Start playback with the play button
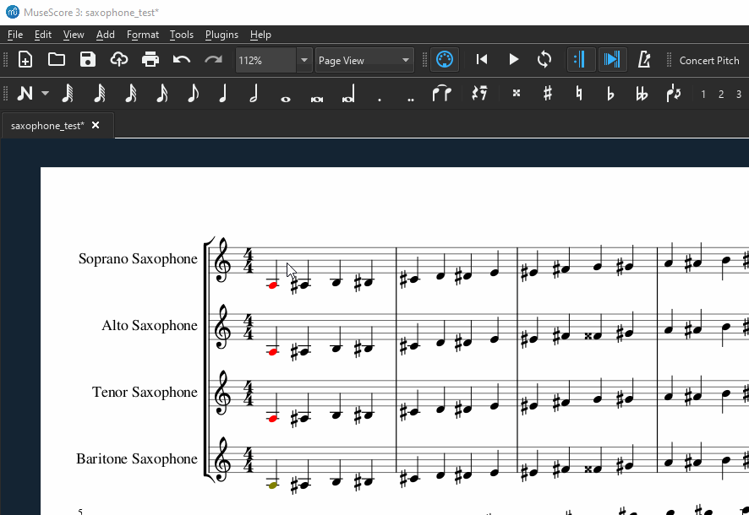The height and width of the screenshot is (515, 749). 513,60
